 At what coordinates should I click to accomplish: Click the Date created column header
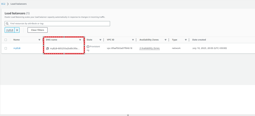(x=199, y=40)
